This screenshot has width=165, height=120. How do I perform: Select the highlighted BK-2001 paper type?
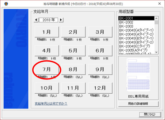[136, 18]
